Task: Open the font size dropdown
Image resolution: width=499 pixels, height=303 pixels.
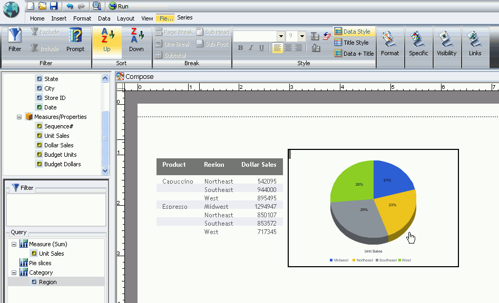Action: pyautogui.click(x=302, y=36)
